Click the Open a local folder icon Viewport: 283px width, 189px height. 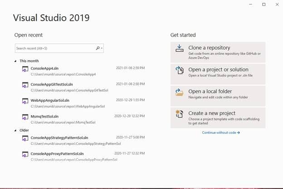pyautogui.click(x=180, y=92)
